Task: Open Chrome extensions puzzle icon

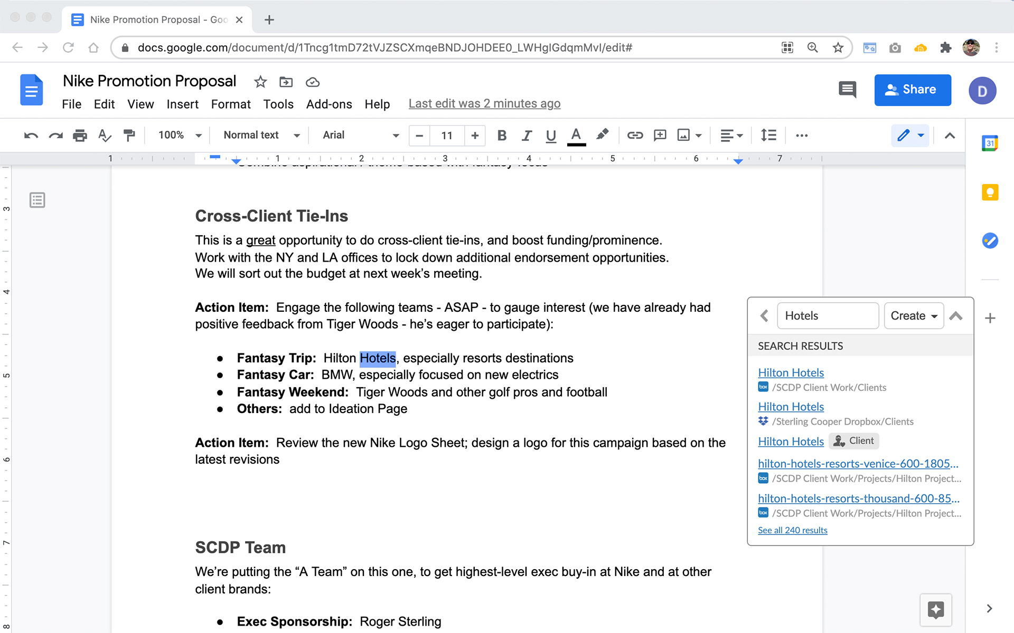Action: 945,47
